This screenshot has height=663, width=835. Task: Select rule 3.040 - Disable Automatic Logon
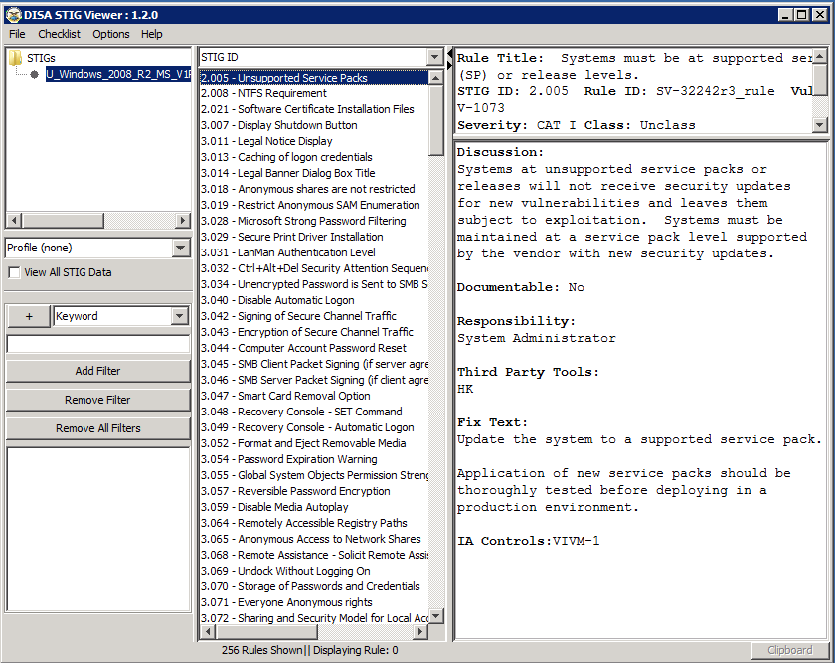click(314, 300)
